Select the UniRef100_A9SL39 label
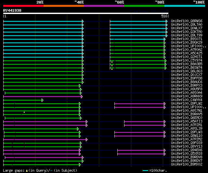 coord(187,129)
